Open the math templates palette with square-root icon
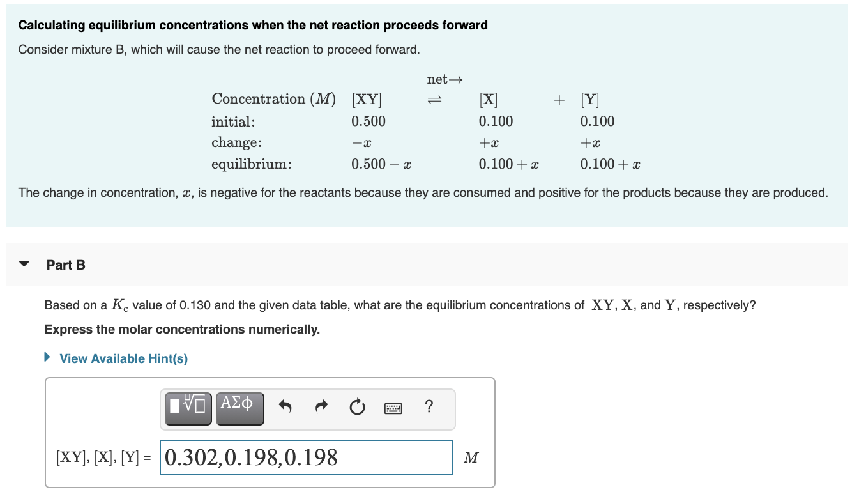 click(x=187, y=408)
